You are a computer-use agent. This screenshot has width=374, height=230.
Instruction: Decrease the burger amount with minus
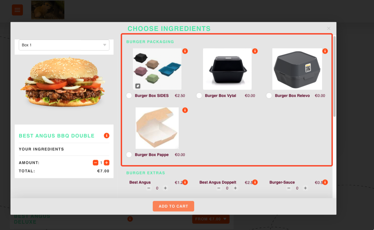pyautogui.click(x=96, y=163)
